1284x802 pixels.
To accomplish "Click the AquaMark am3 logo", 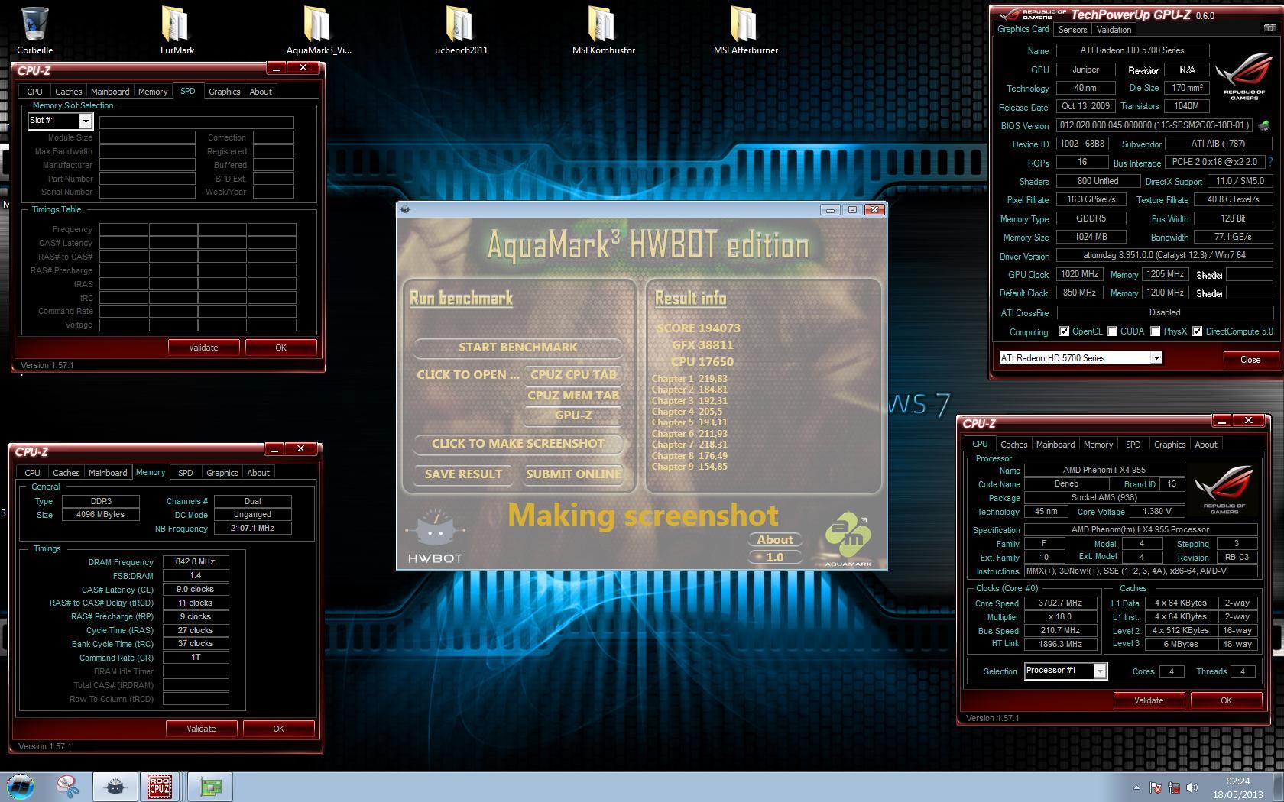I will coord(848,539).
